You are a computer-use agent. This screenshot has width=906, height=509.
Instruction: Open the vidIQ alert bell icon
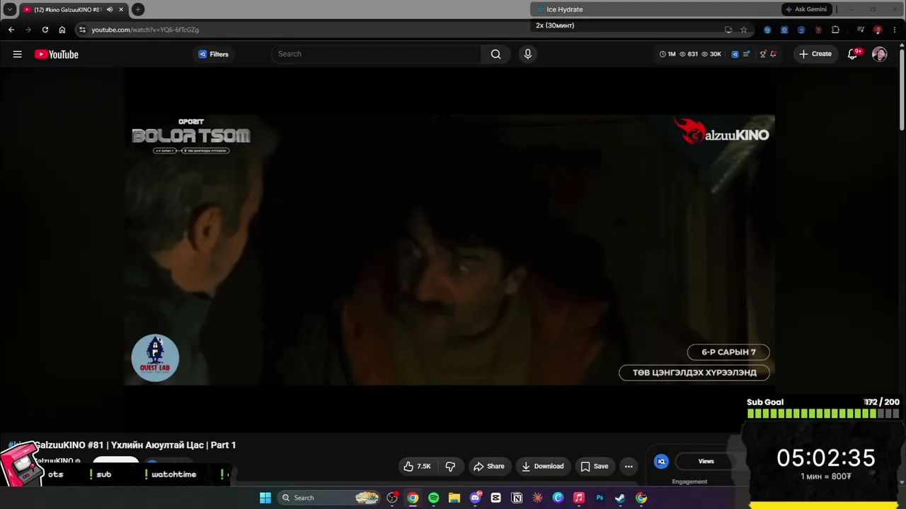773,54
